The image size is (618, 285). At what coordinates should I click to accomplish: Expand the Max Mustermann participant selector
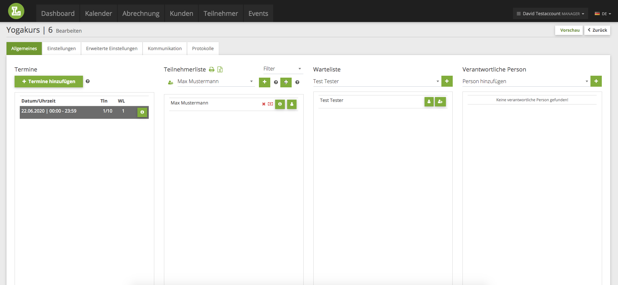pos(216,82)
